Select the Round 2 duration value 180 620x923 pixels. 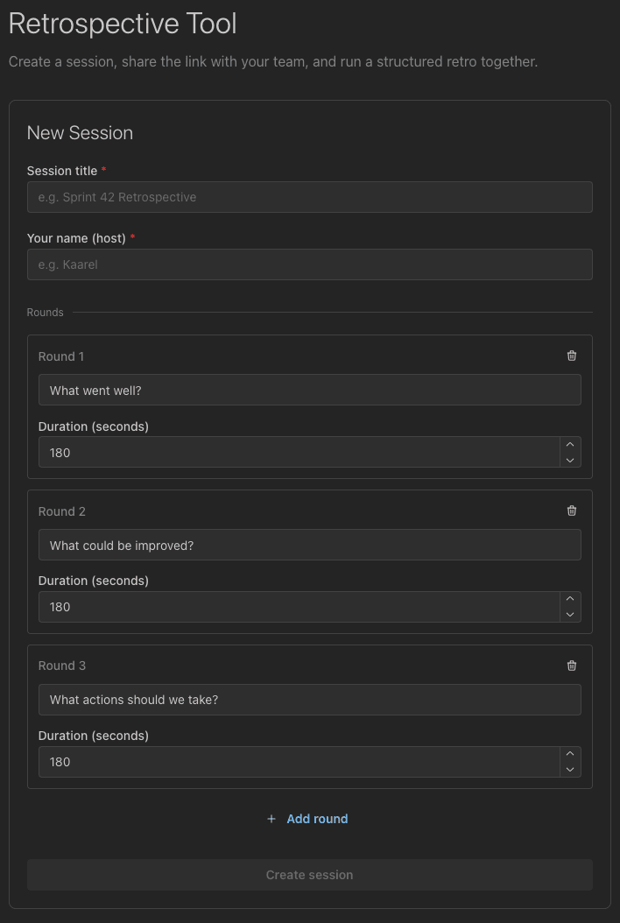coord(298,607)
